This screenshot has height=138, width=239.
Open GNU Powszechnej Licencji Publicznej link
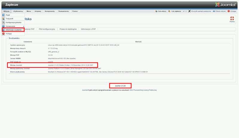point(143,90)
